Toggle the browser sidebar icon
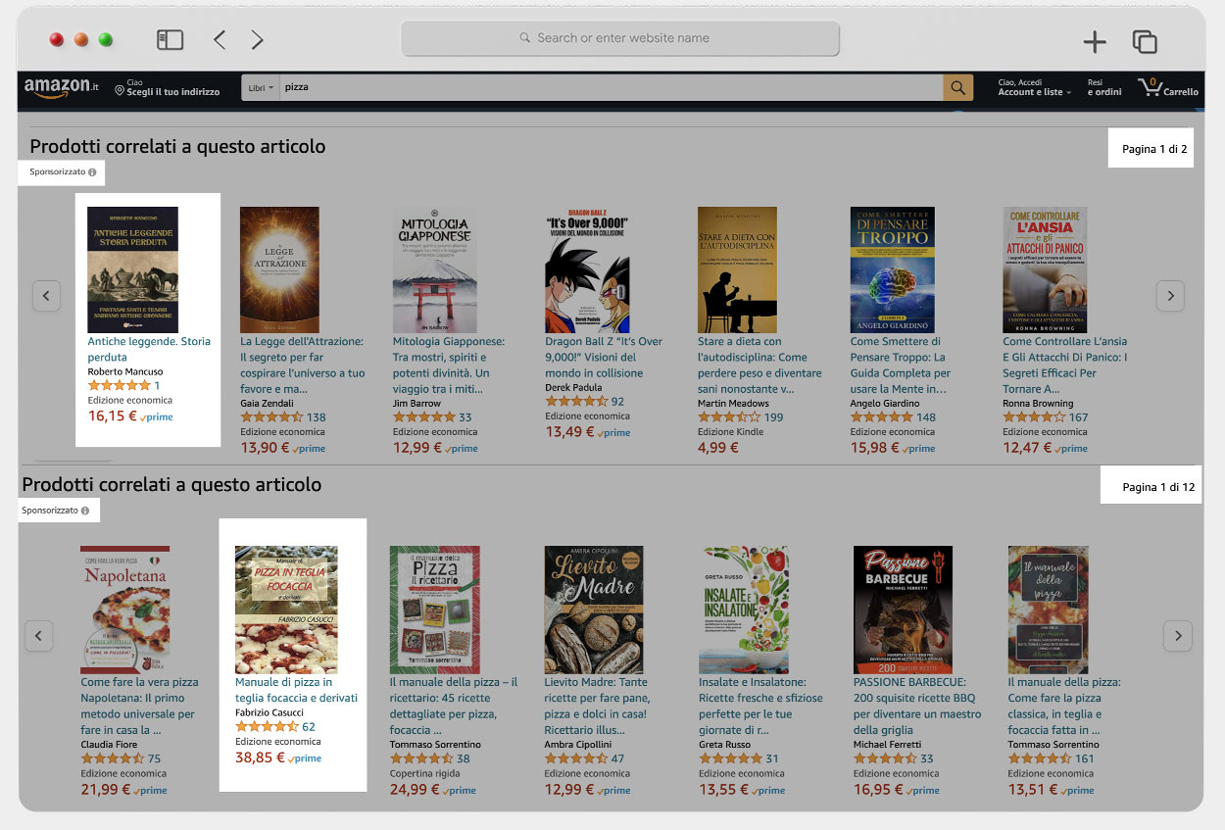This screenshot has width=1225, height=830. point(170,40)
